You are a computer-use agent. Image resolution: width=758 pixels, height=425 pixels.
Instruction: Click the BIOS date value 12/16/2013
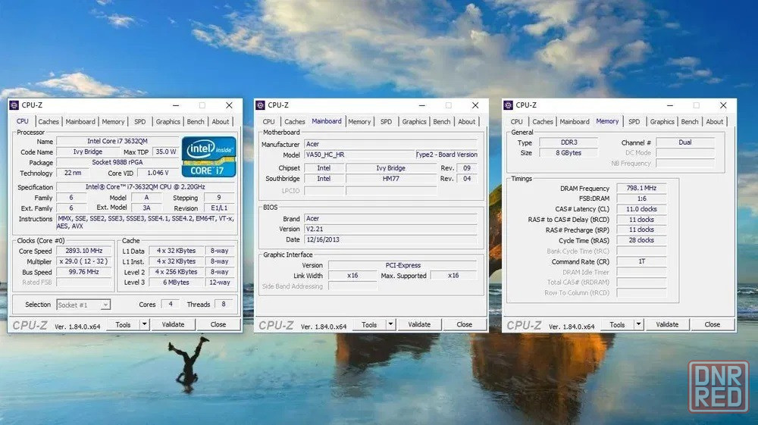pyautogui.click(x=390, y=239)
